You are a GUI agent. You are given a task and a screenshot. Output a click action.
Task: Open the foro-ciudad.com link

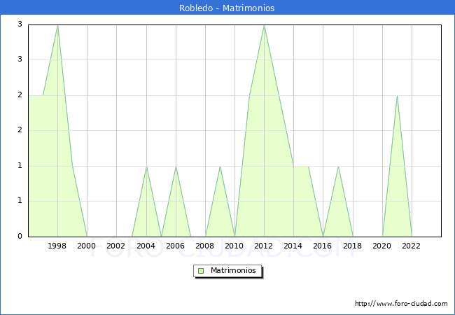[x=401, y=304]
